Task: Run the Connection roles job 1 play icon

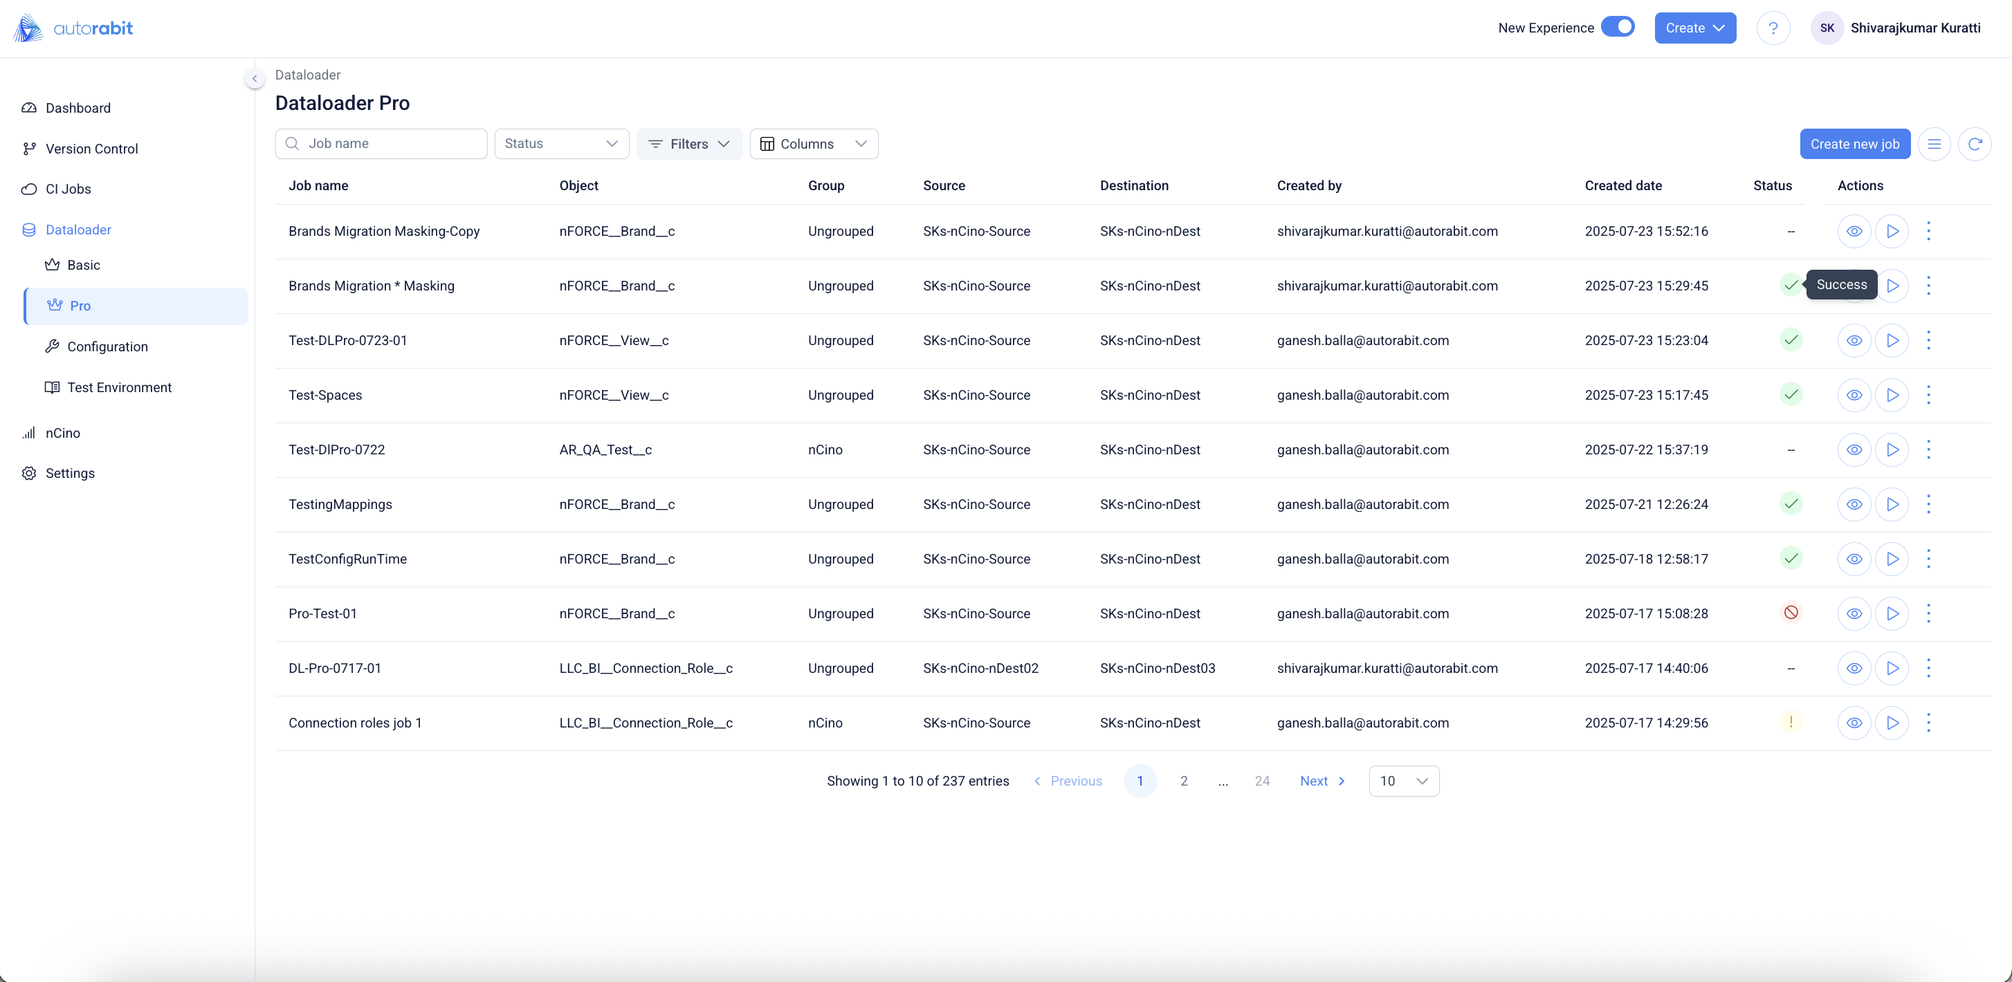Action: [1892, 723]
